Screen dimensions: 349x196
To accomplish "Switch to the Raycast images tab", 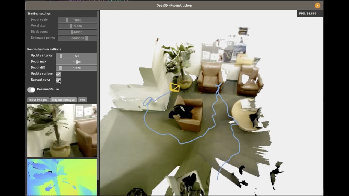I will coord(63,100).
